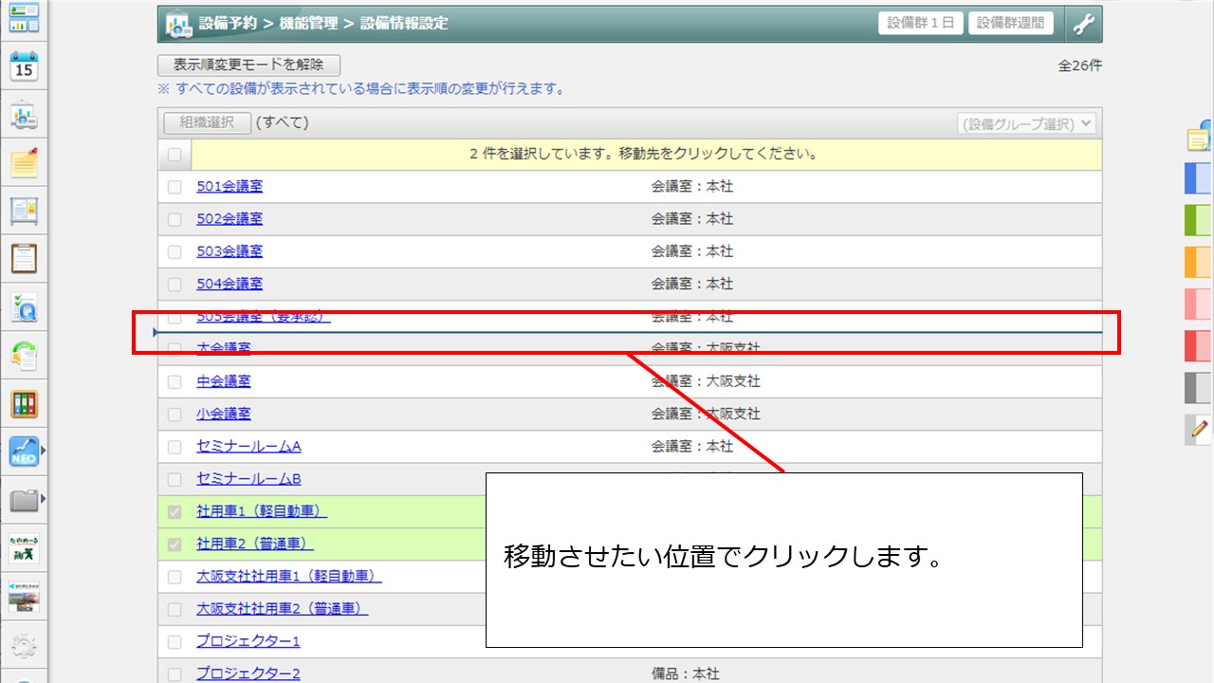Click the 表示順変更モードを解除 button
The width and height of the screenshot is (1214, 683).
tap(248, 65)
